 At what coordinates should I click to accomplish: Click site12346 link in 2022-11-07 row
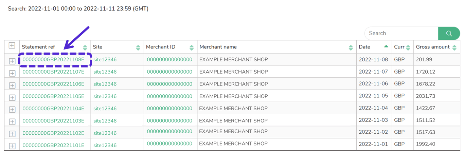click(105, 72)
